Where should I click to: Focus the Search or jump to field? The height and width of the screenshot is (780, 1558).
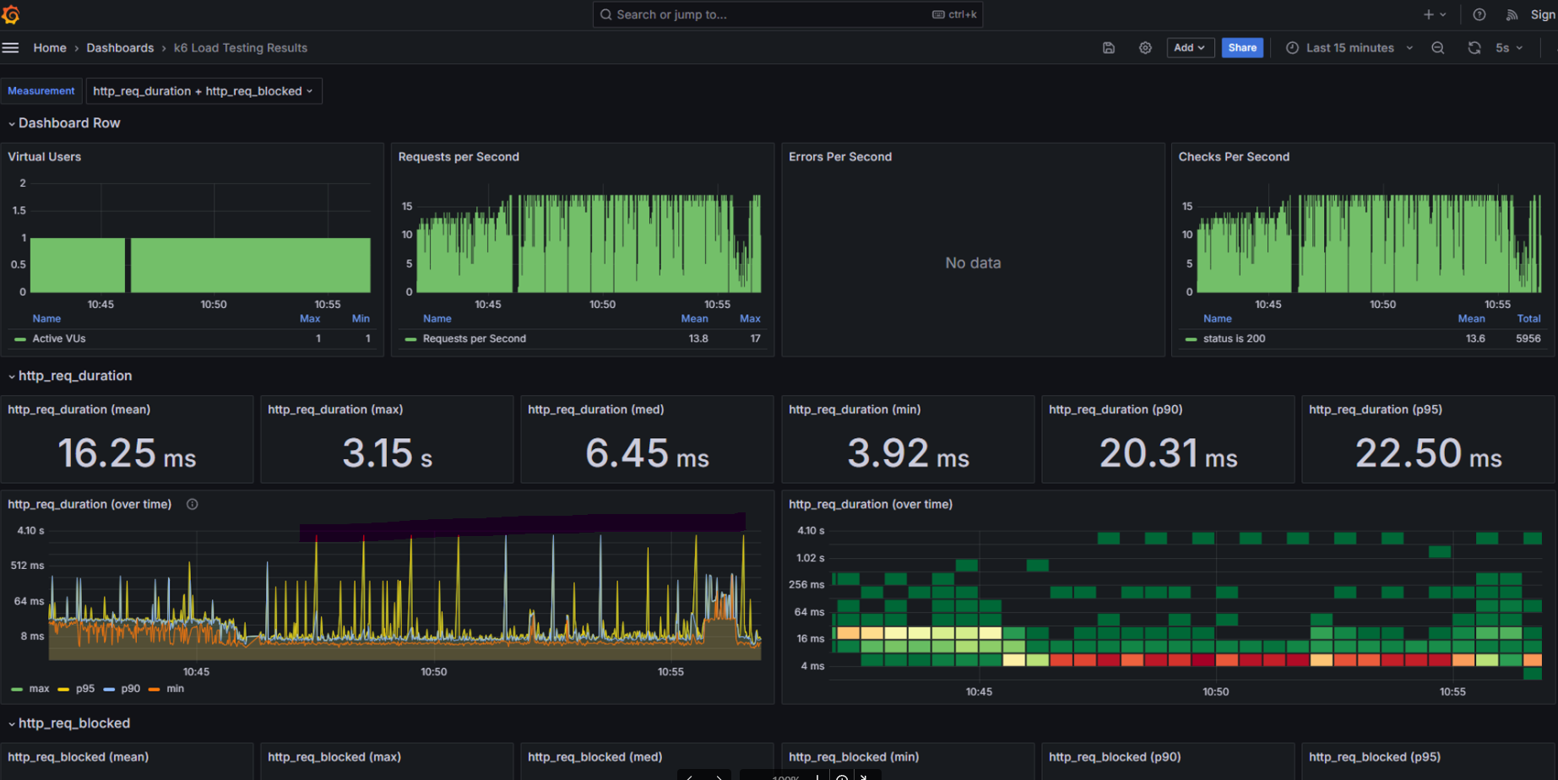(787, 14)
